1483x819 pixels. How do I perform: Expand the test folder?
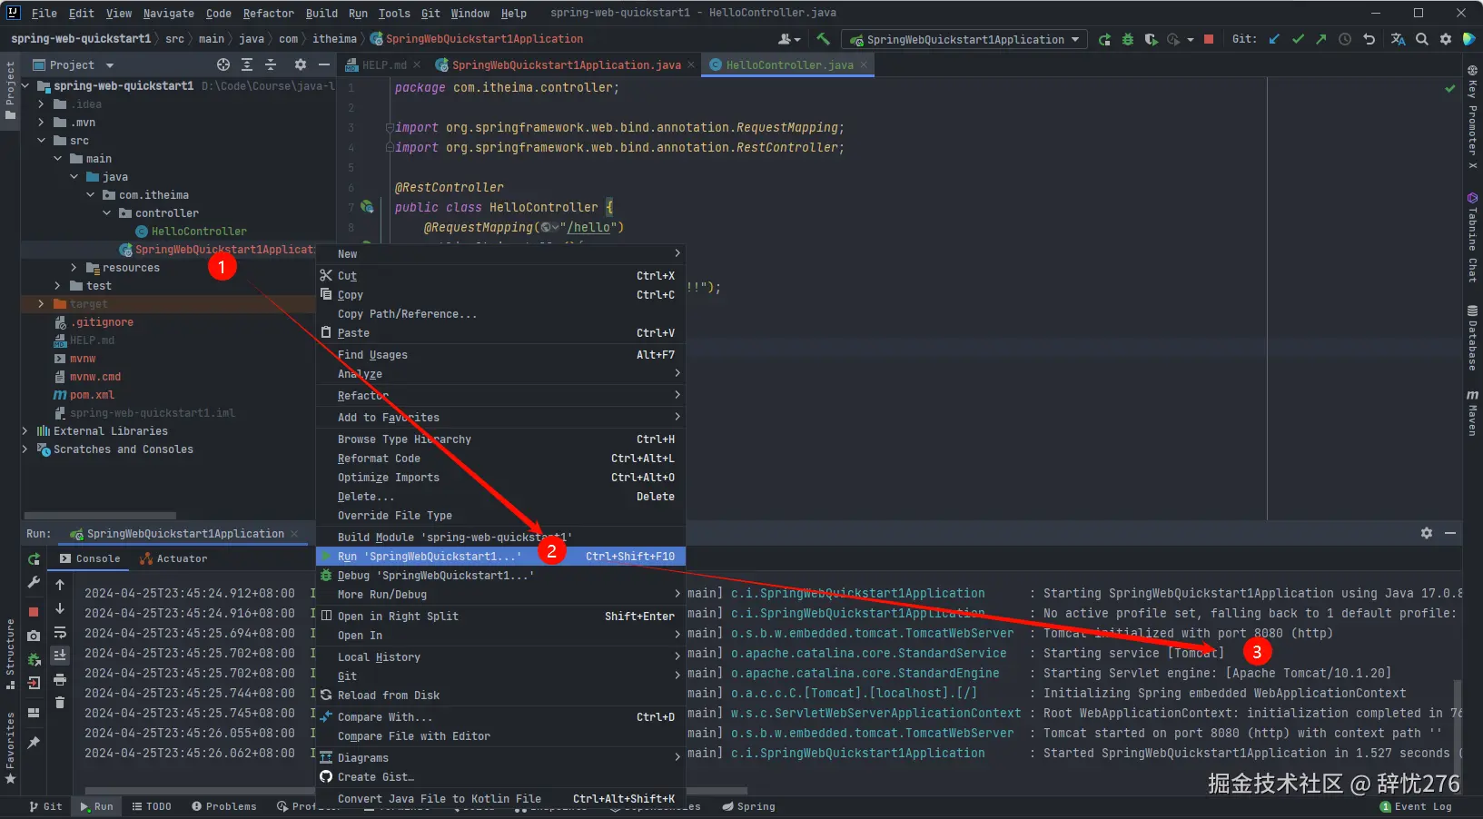(x=57, y=286)
